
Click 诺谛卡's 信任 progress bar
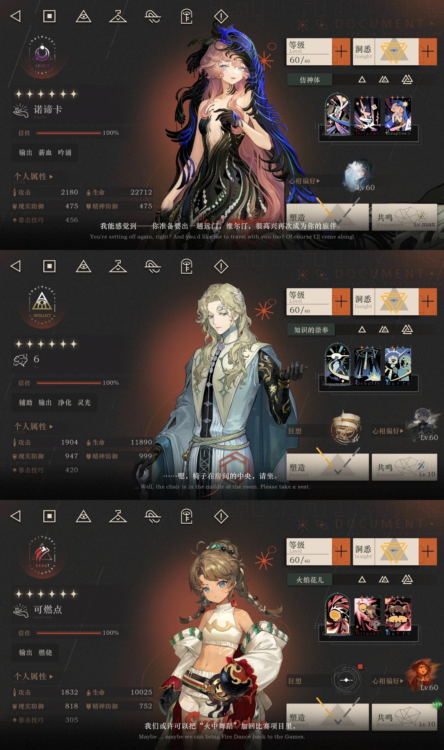(69, 133)
